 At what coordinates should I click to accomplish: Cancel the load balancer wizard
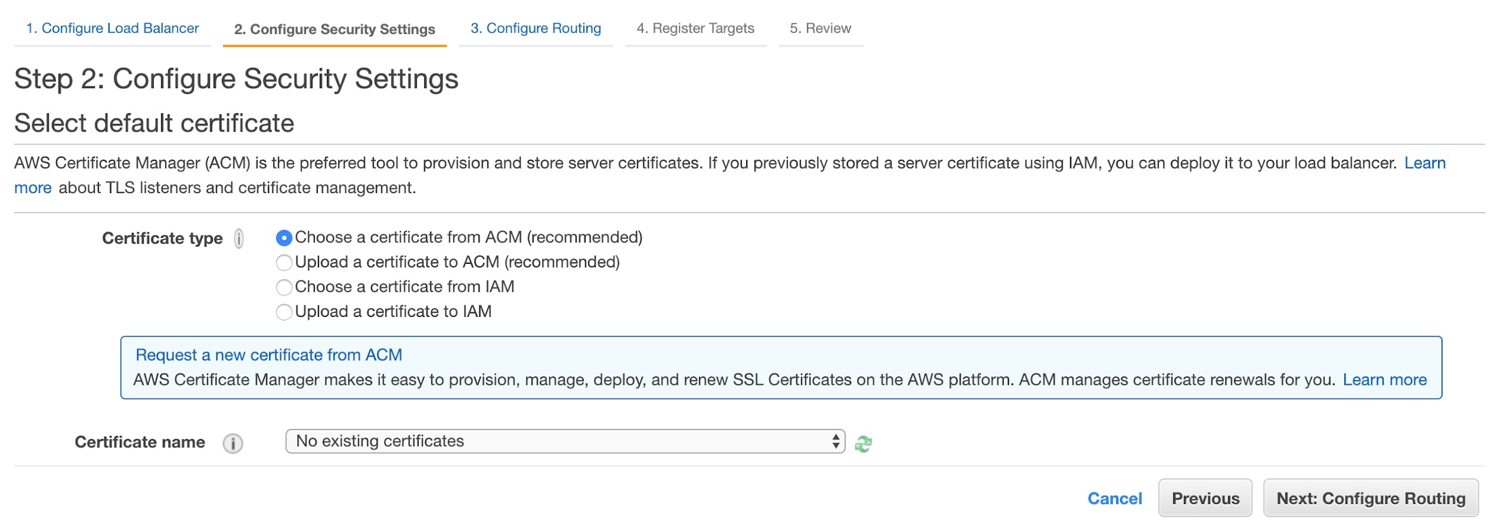[1114, 499]
